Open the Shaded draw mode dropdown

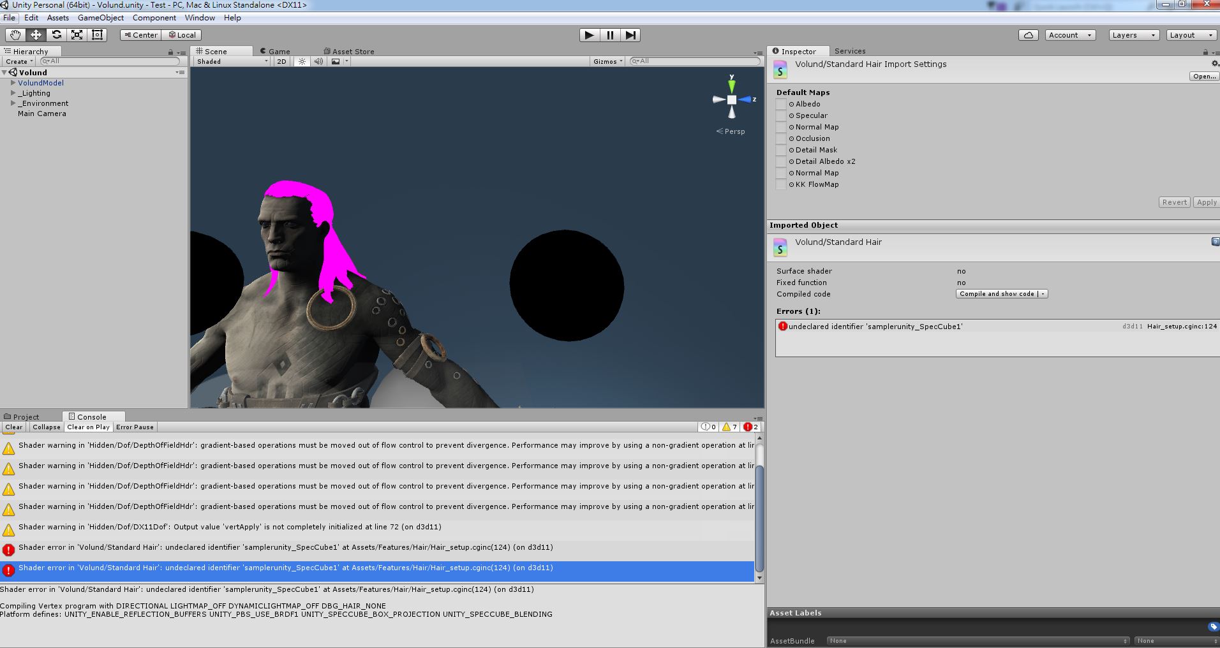click(232, 61)
